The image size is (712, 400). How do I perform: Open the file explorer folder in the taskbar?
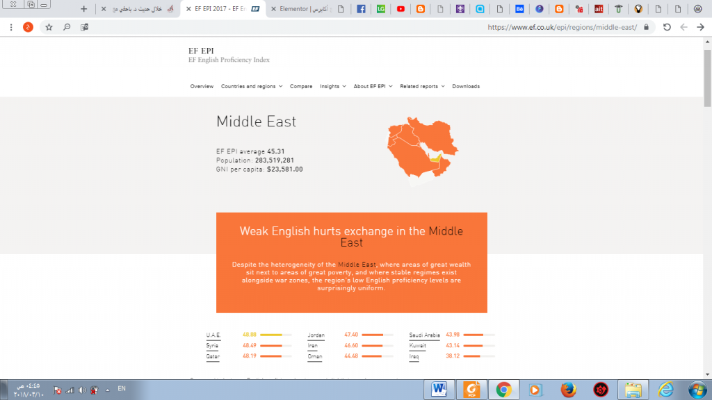point(633,390)
